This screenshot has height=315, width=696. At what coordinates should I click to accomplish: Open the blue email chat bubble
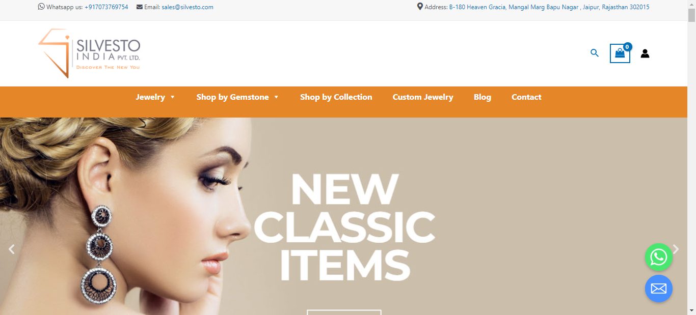[659, 289]
